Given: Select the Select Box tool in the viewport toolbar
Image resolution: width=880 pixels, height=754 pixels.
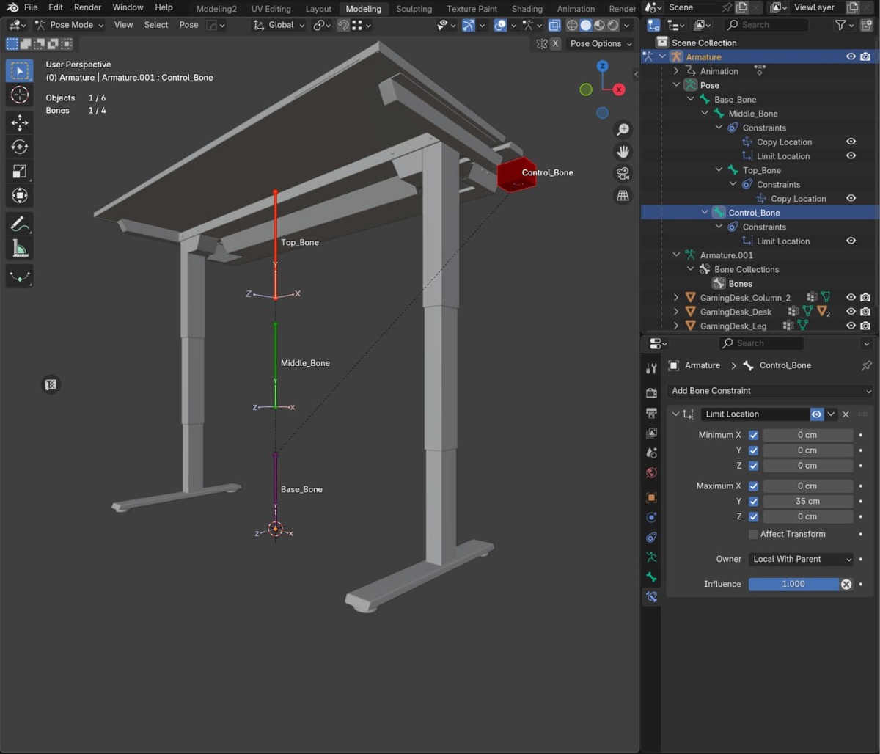Looking at the screenshot, I should pos(20,71).
